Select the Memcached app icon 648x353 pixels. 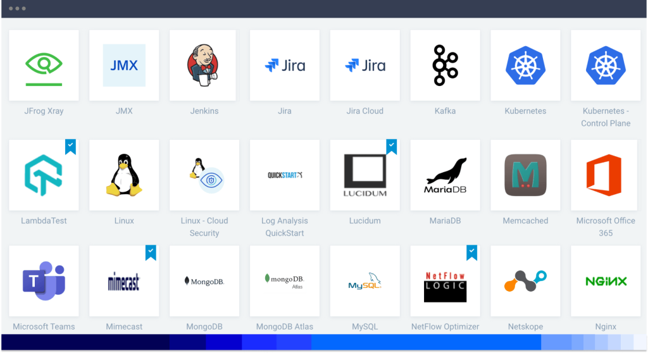tap(525, 175)
